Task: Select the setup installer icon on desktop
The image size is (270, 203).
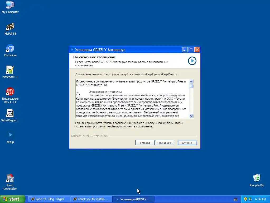Action: coord(10,137)
